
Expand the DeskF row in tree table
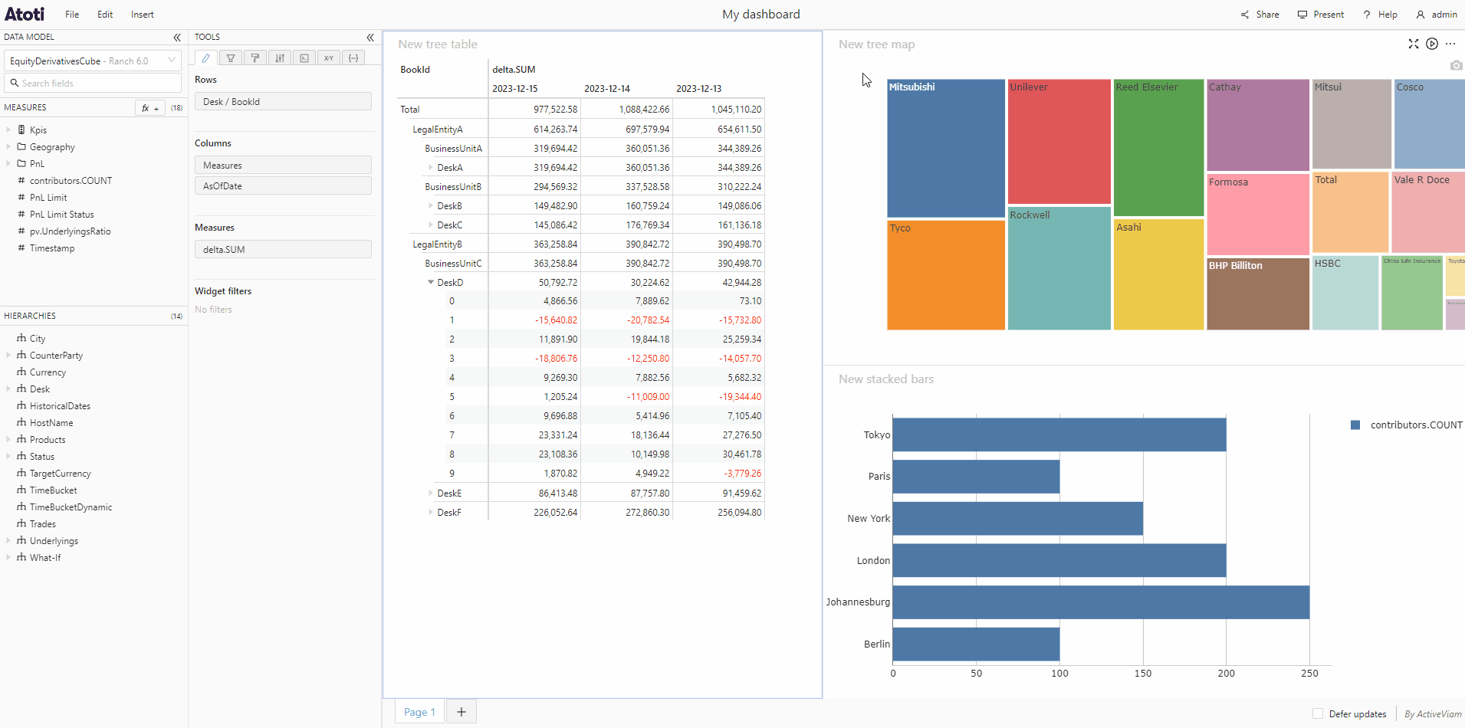(431, 512)
